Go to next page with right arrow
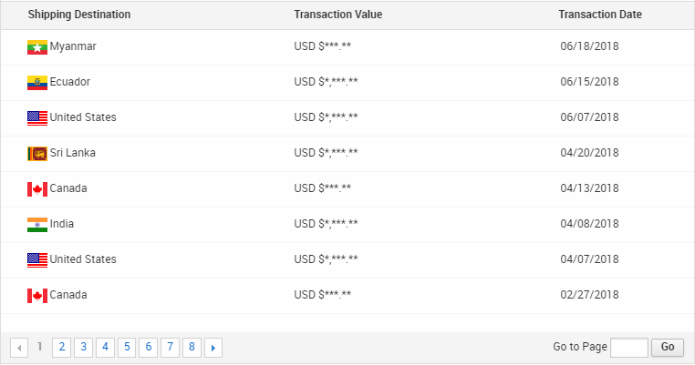The height and width of the screenshot is (365, 695). point(213,347)
